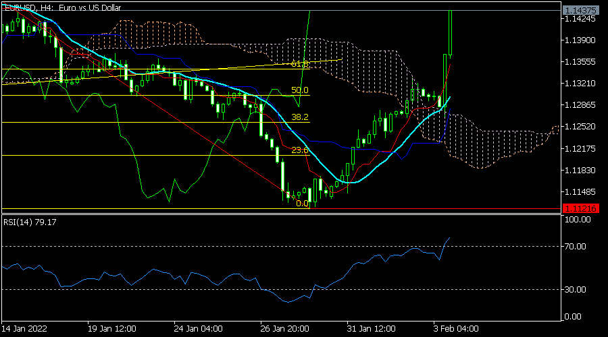
Task: Click the latest tall green candlestick
Action: click(x=450, y=33)
